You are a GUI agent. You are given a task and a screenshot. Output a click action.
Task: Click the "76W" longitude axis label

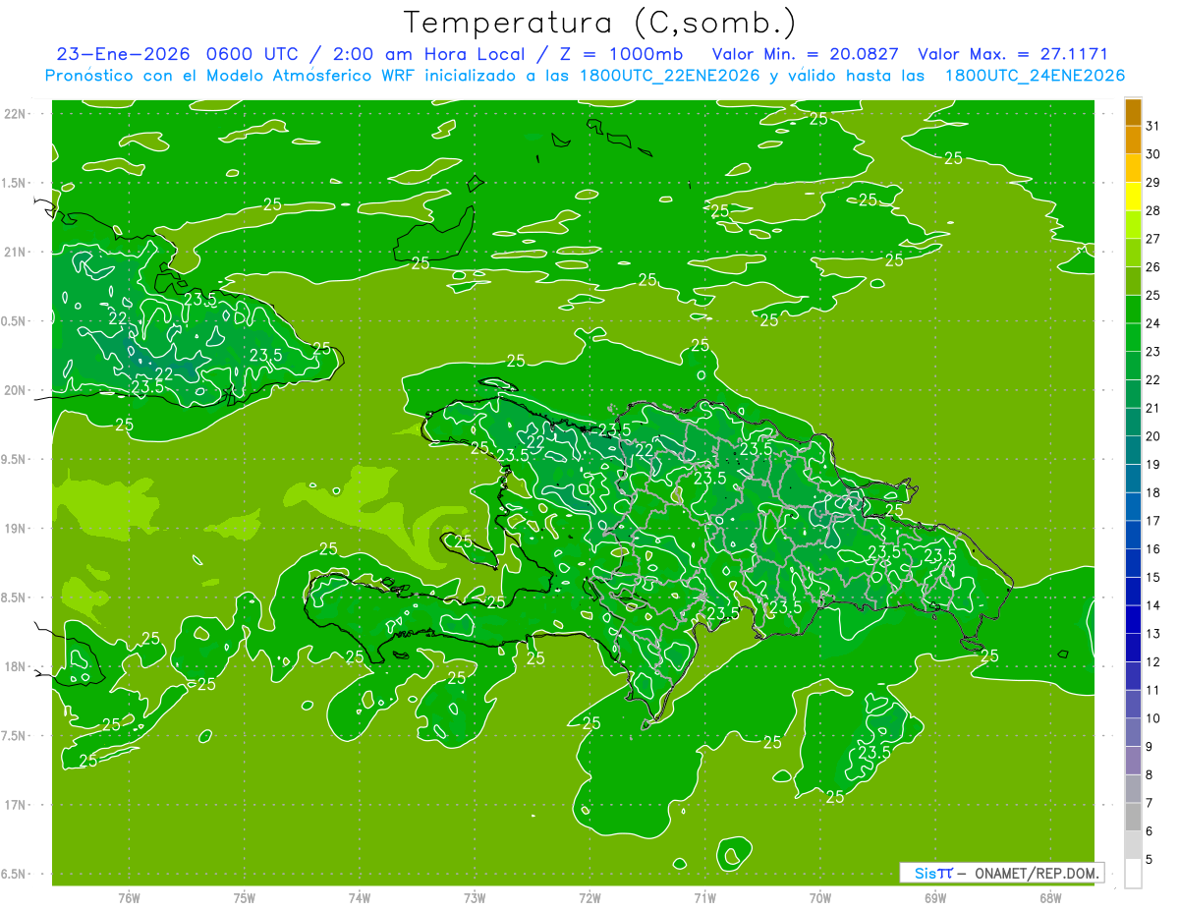coord(129,897)
